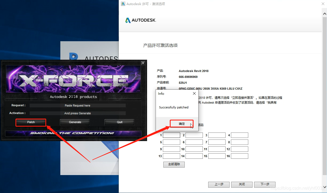Click the scrollbar down arrow
This screenshot has height=193, width=327.
coord(325,187)
